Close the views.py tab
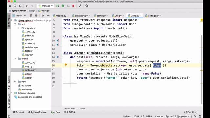This screenshot has width=210, height=118. click(x=141, y=16)
